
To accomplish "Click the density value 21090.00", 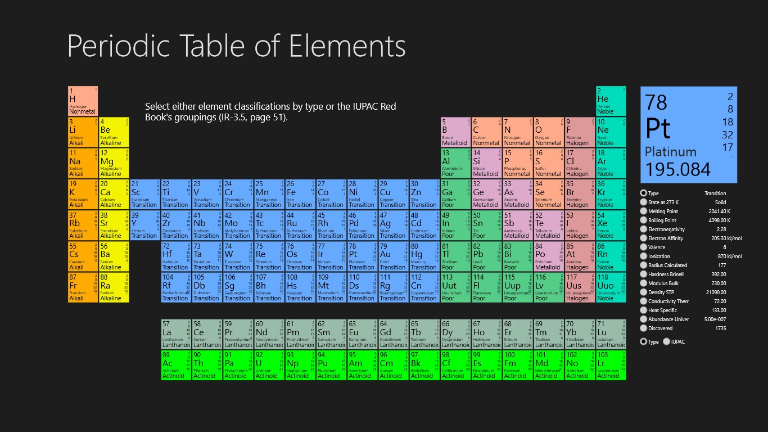I will (x=716, y=292).
